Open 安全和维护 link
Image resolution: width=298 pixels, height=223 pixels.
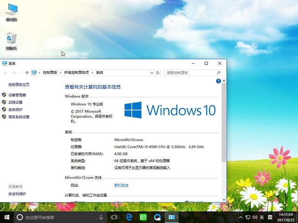17,194
